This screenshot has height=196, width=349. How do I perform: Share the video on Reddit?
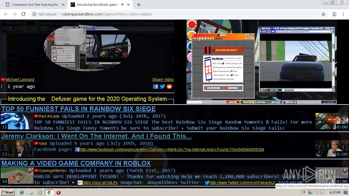point(170,87)
